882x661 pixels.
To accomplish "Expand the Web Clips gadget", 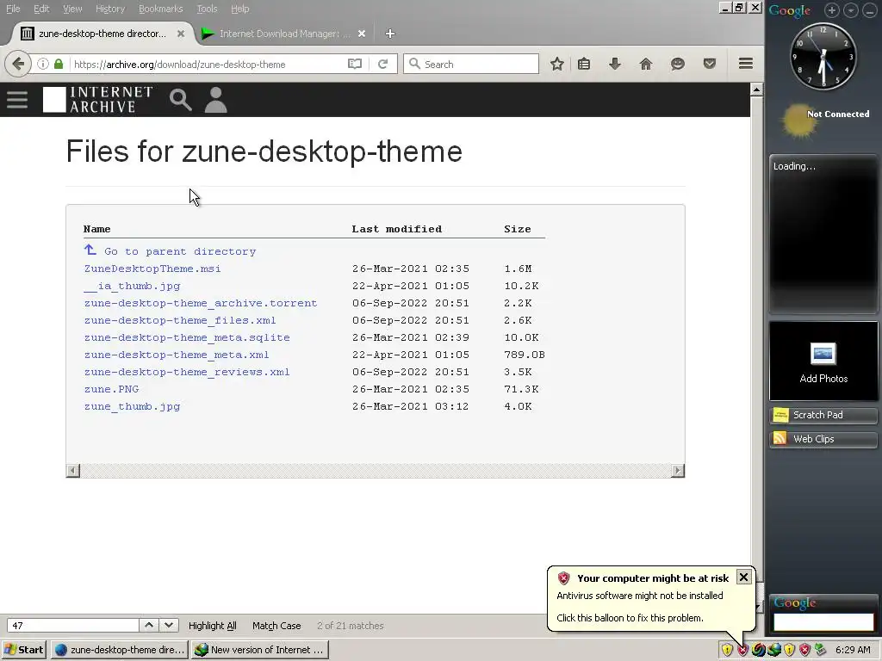I will pos(823,439).
